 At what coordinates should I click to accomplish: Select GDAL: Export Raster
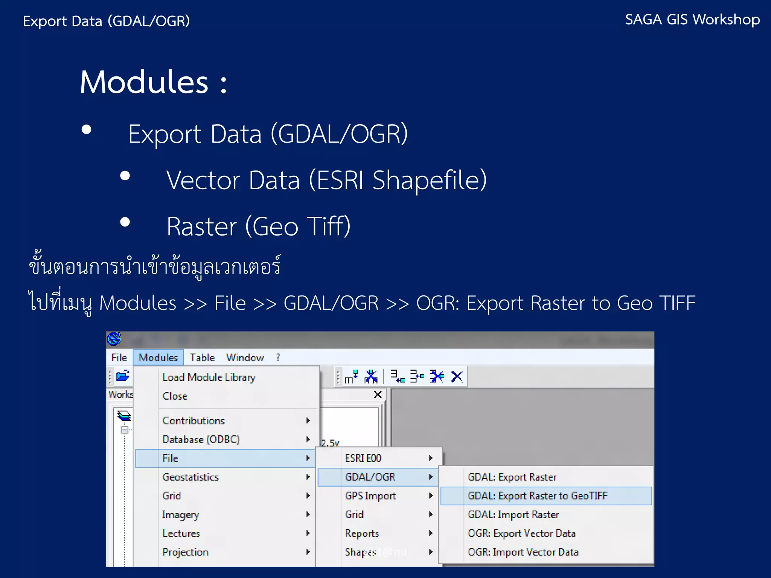pyautogui.click(x=546, y=477)
